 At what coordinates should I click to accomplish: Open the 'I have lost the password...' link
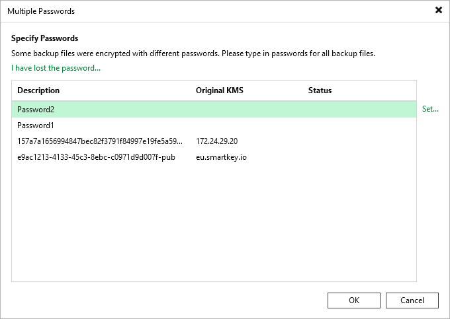click(x=56, y=68)
